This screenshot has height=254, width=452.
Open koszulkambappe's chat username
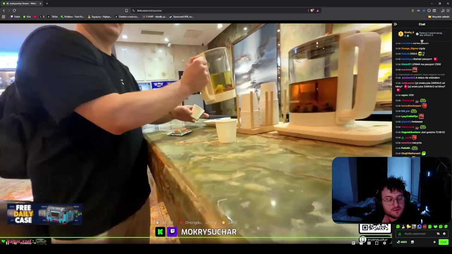point(411,106)
